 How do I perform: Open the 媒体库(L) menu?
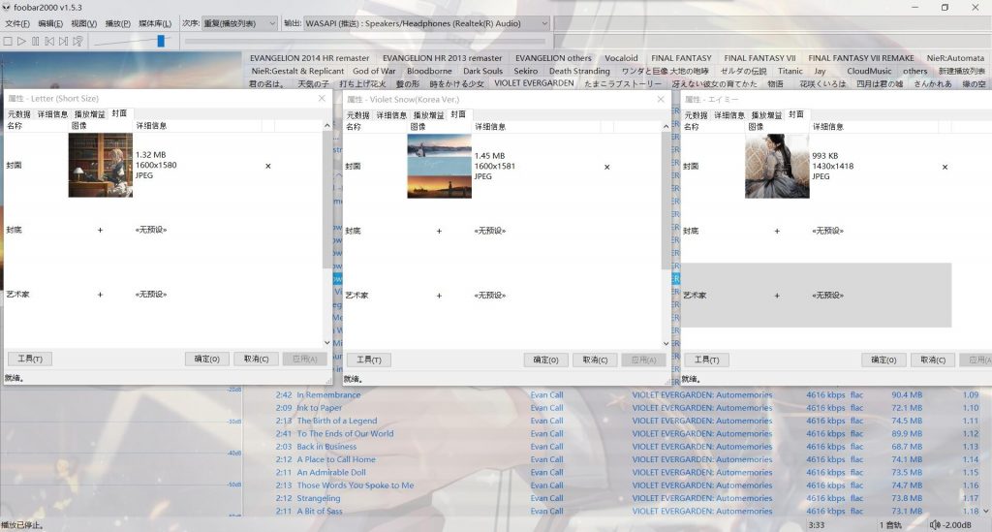click(155, 23)
